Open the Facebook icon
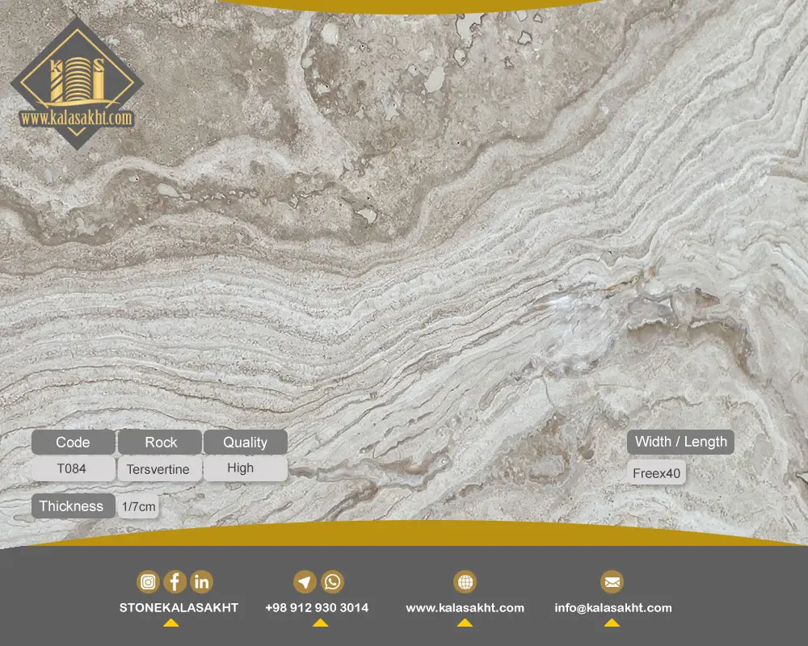808x646 pixels. [x=175, y=582]
